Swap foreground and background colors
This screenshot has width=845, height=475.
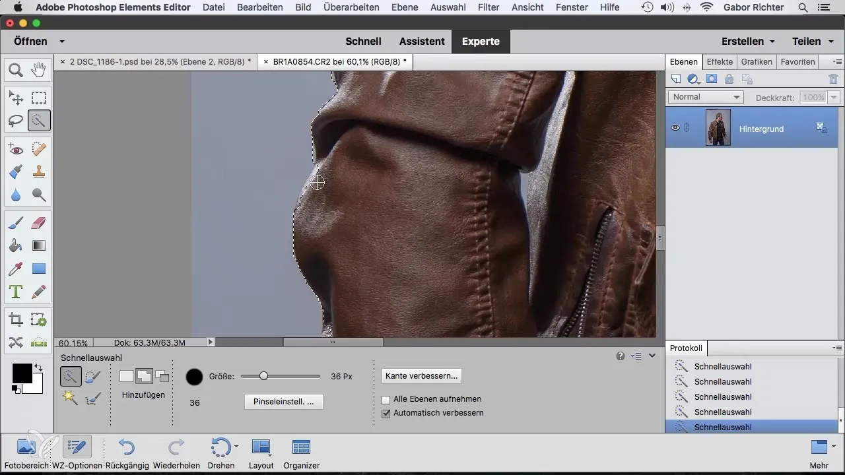pos(38,367)
